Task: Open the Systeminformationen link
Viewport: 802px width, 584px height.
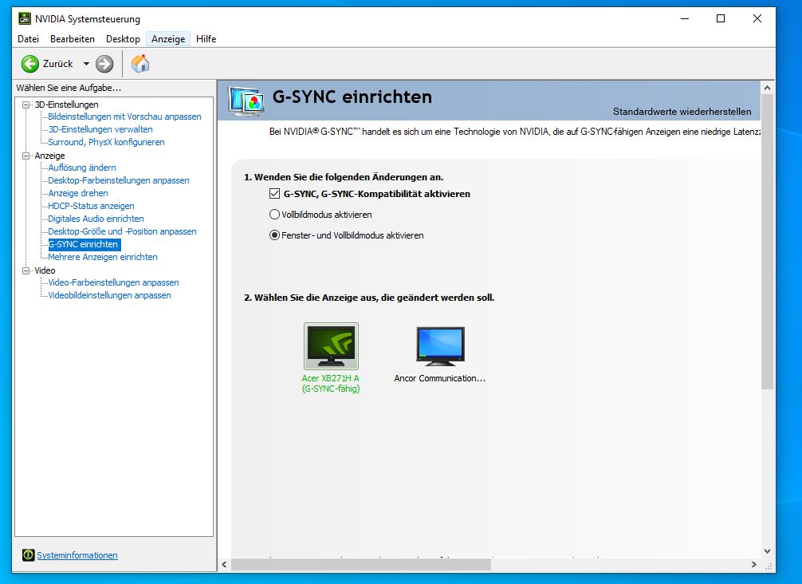Action: coord(77,555)
